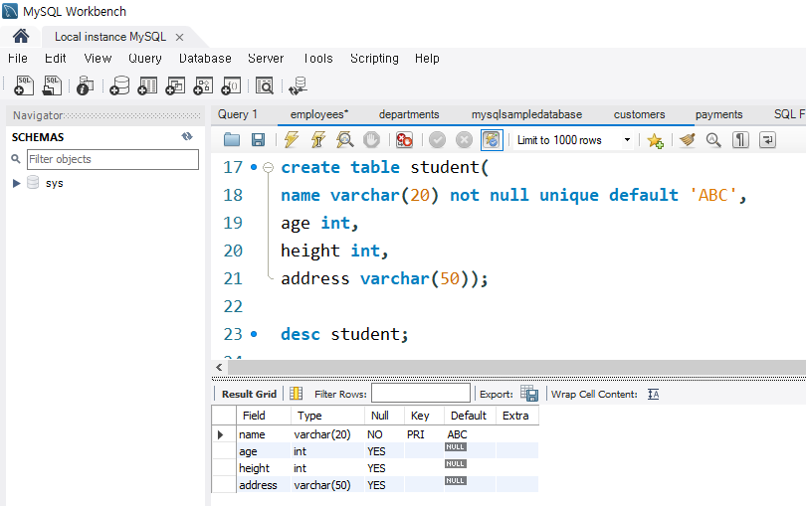Open the File menu
Image resolution: width=806 pixels, height=506 pixels.
pyautogui.click(x=18, y=58)
